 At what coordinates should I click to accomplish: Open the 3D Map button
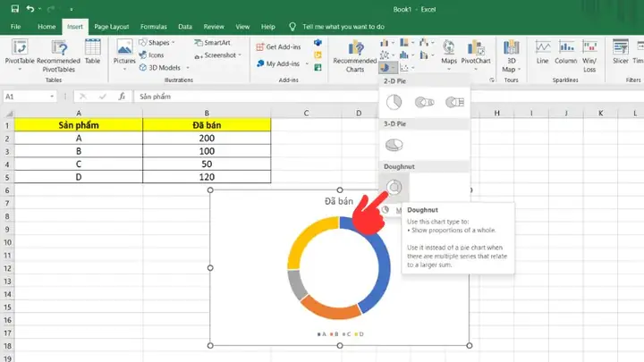click(511, 56)
